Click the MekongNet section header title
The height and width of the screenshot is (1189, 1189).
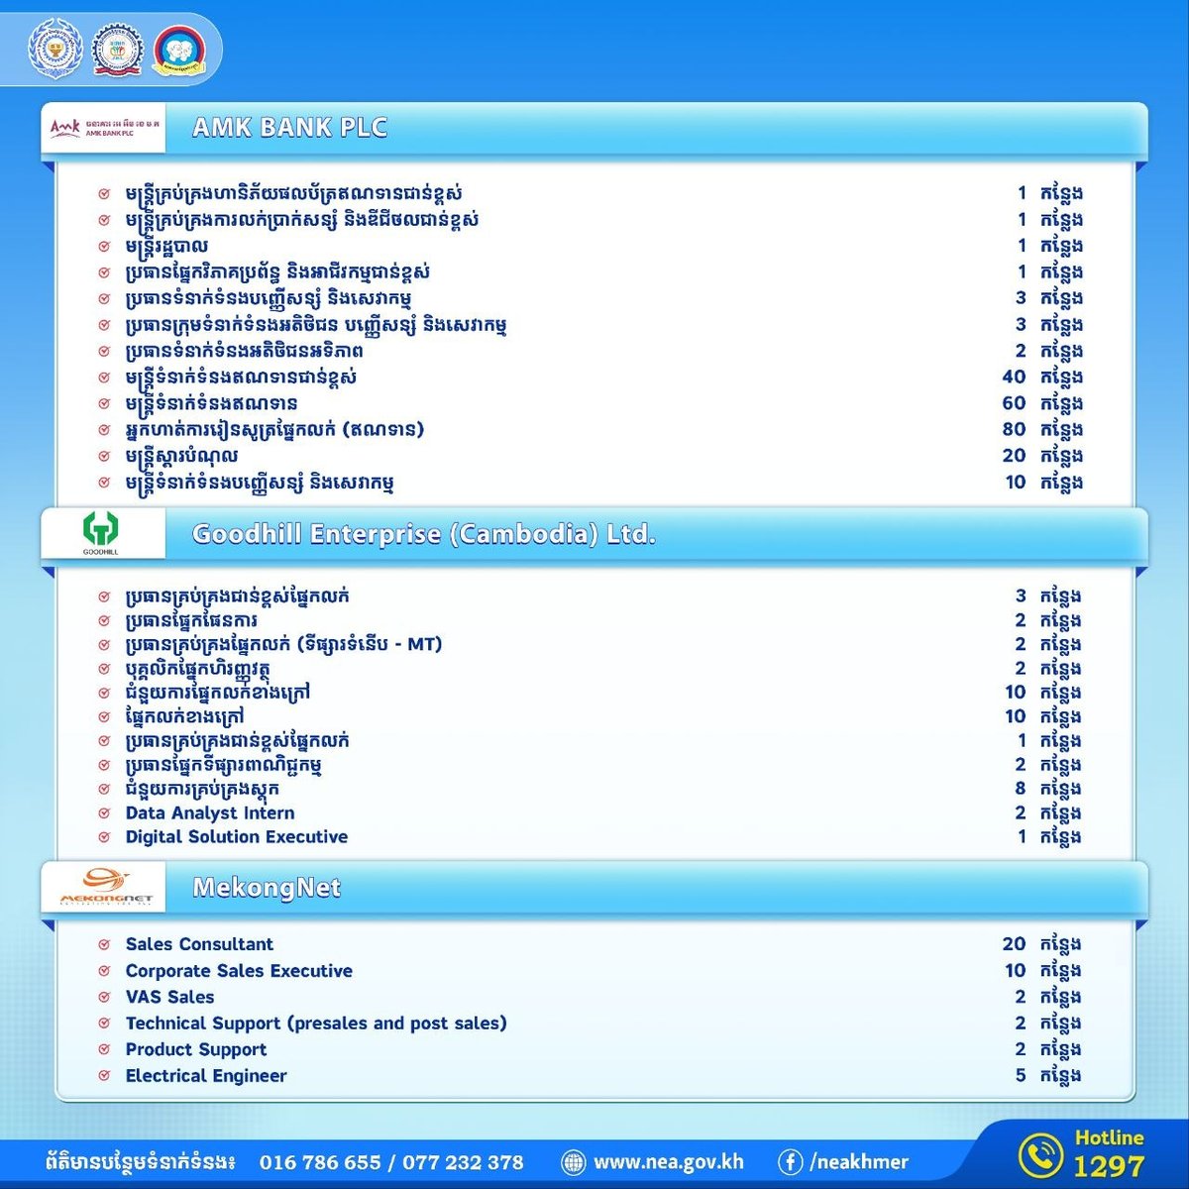[267, 888]
